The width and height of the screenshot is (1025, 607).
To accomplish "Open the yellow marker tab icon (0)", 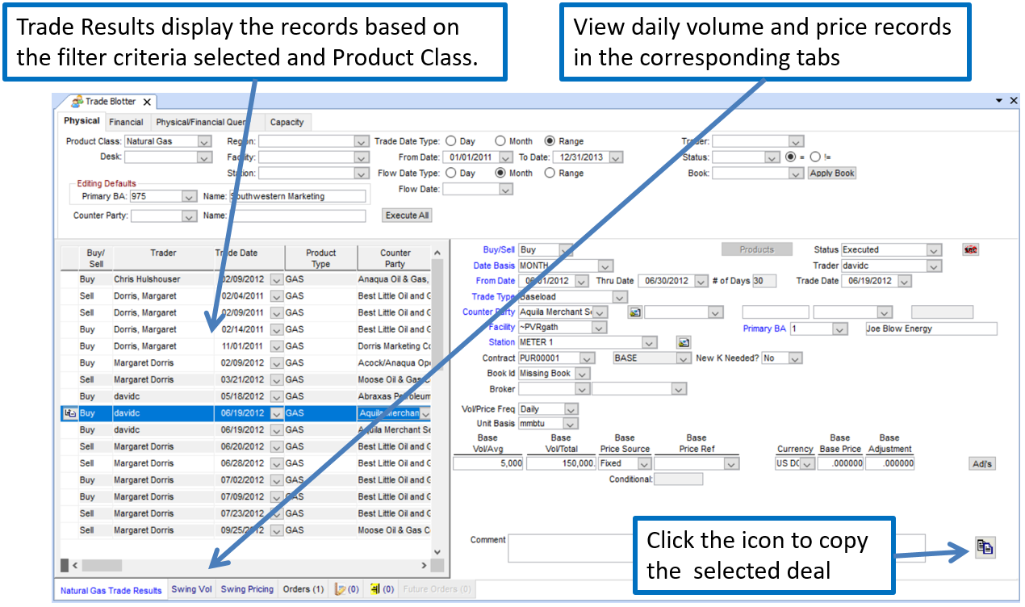I will click(382, 590).
